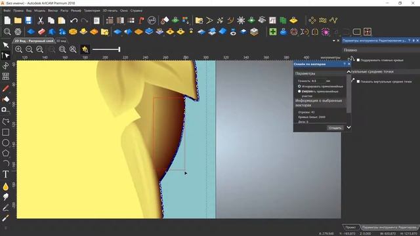
Task: Click the scissors Cut icon
Action: click(x=41, y=20)
